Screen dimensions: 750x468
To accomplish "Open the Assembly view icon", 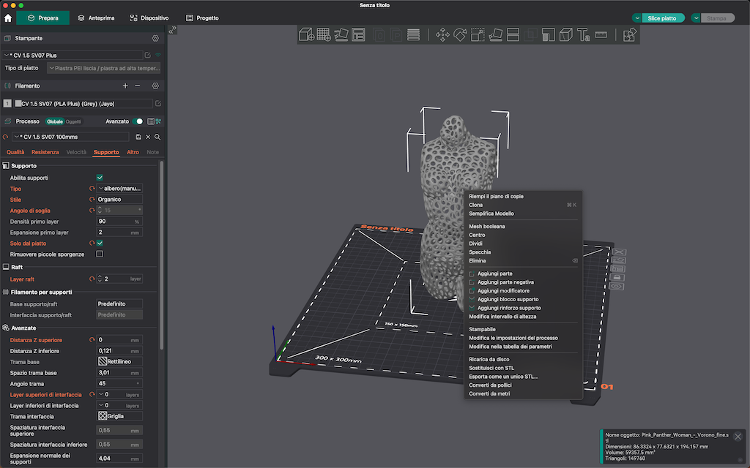I will (x=629, y=35).
